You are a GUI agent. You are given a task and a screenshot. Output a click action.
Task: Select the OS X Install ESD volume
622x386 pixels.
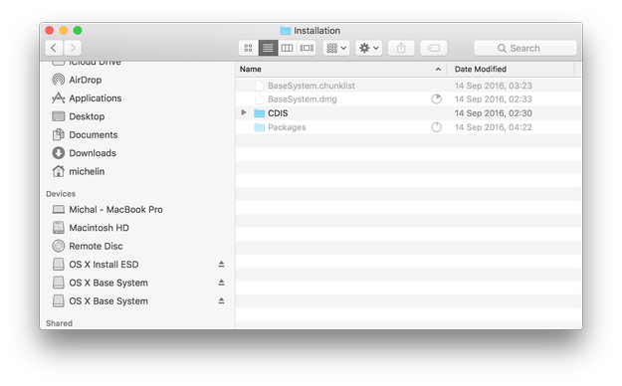pyautogui.click(x=104, y=265)
